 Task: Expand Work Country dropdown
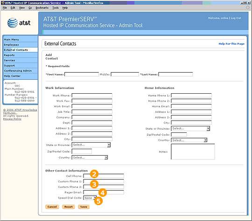coord(106,158)
